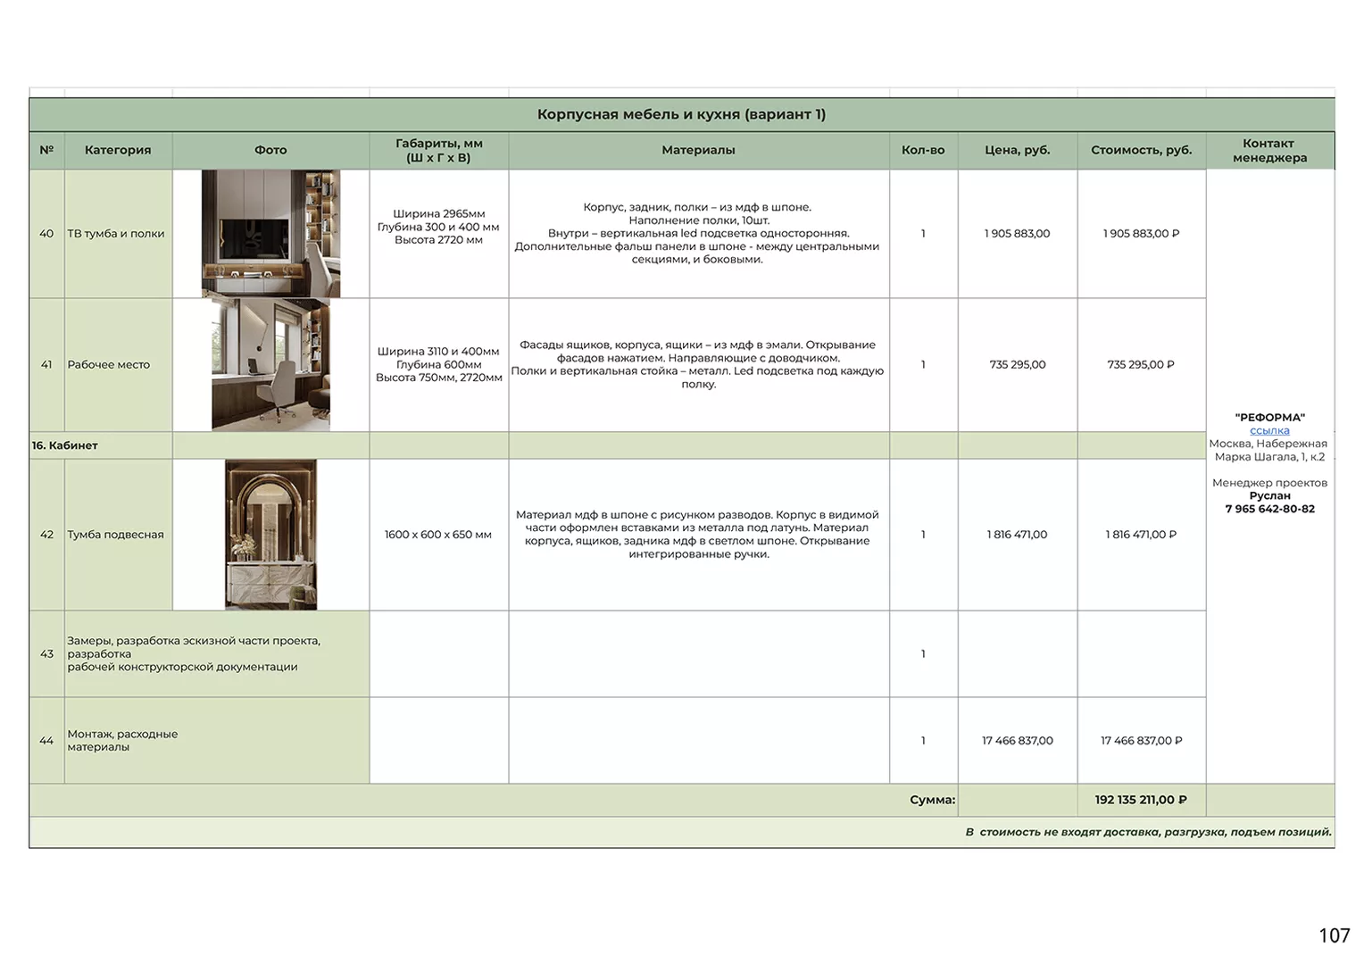Select the total sum cell 192 135 211,00 ₽

[1141, 800]
